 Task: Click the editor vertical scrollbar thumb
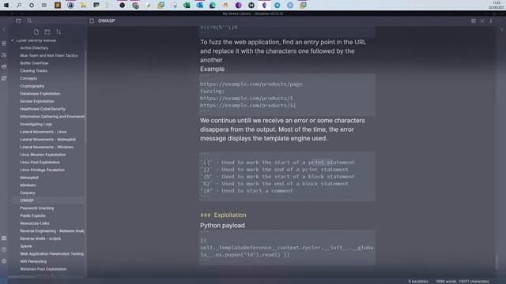[x=497, y=261]
